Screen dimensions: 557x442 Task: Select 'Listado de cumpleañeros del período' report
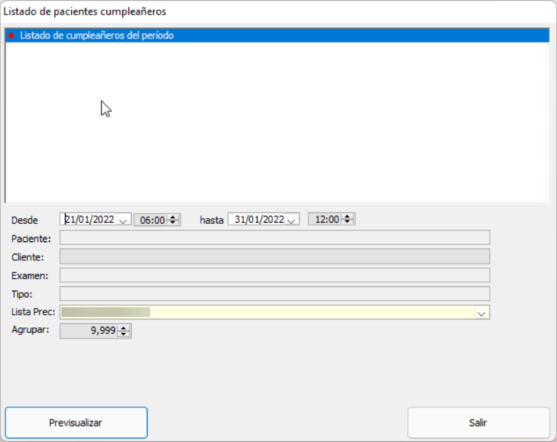pyautogui.click(x=97, y=36)
